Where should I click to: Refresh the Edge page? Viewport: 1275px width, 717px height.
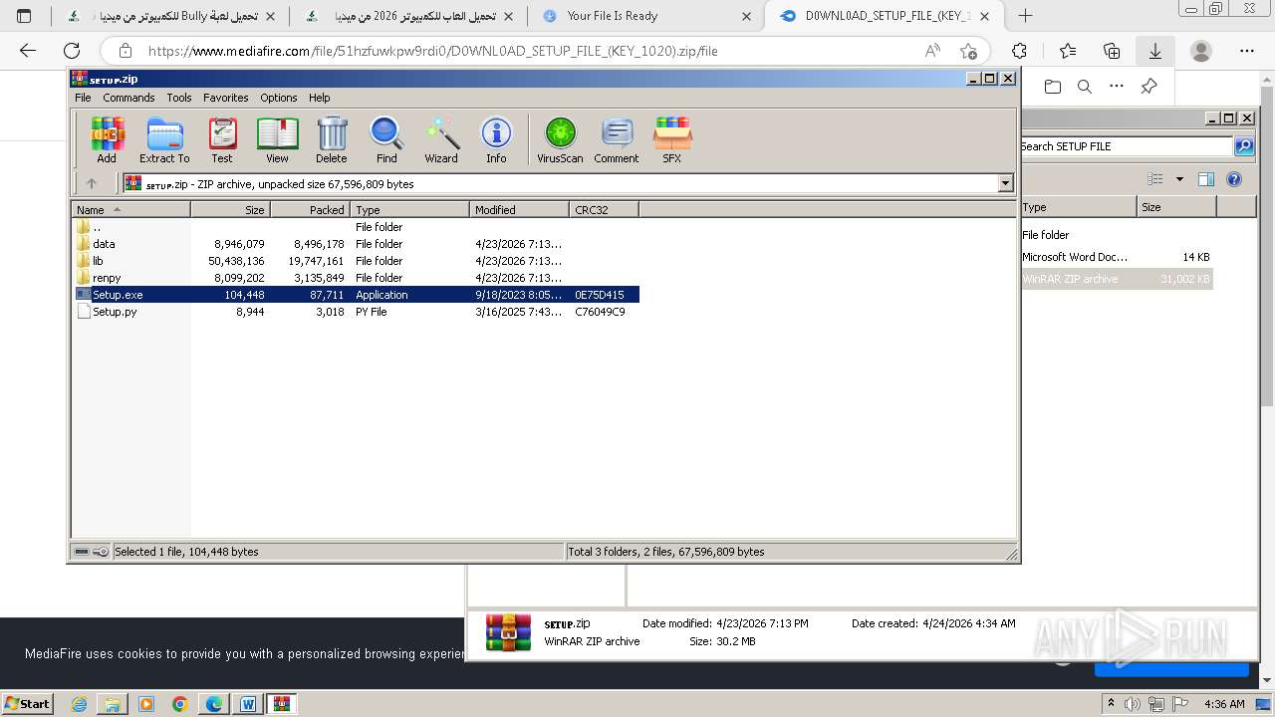72,51
